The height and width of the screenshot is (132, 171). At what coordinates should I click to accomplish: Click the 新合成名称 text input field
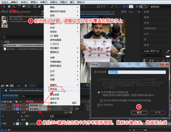click(x=137, y=72)
